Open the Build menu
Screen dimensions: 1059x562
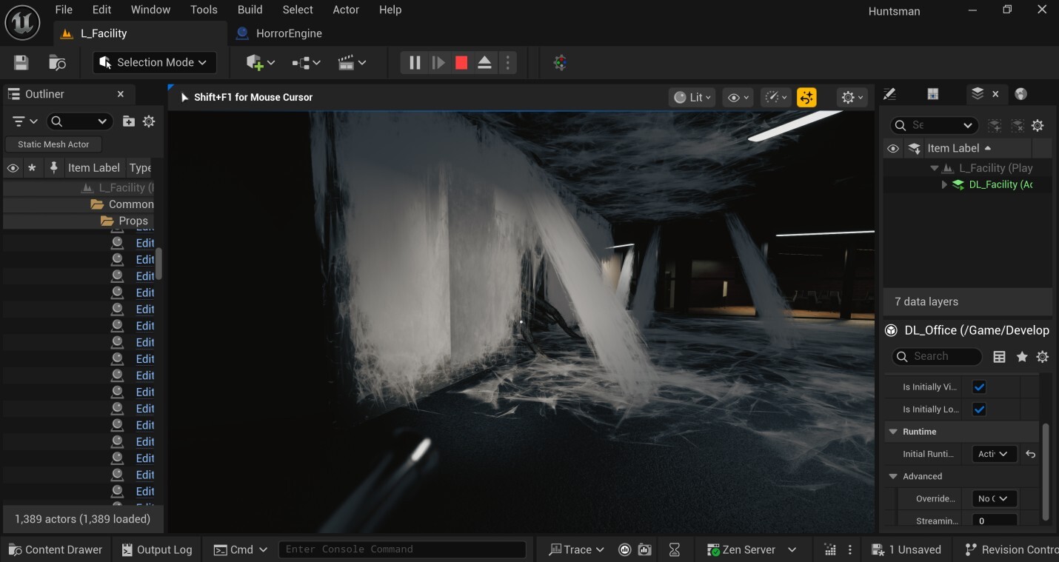click(250, 10)
